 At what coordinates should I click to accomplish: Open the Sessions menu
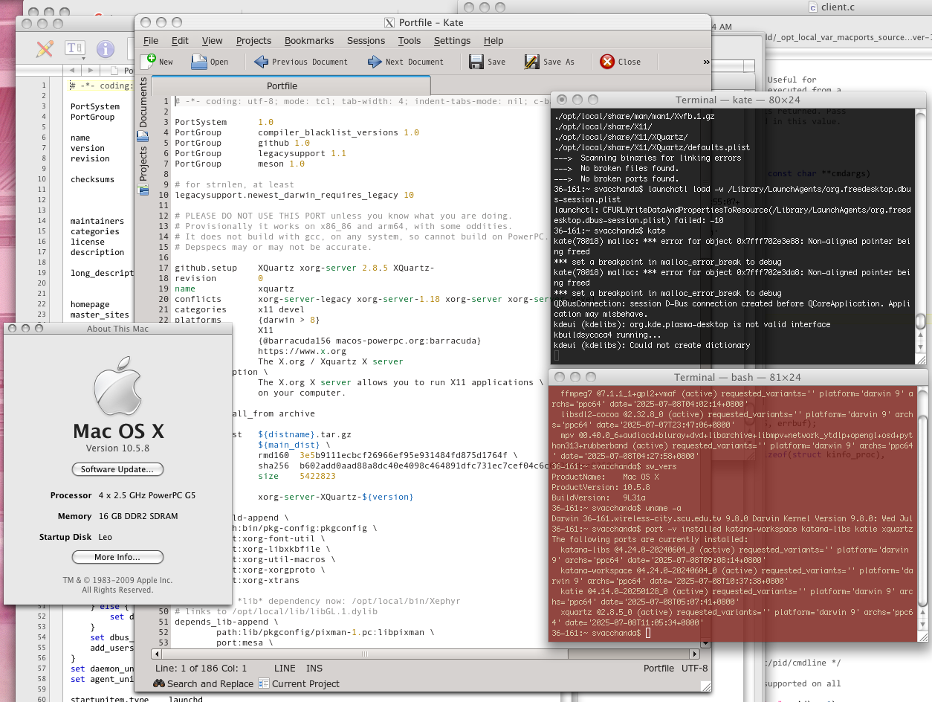(x=366, y=41)
